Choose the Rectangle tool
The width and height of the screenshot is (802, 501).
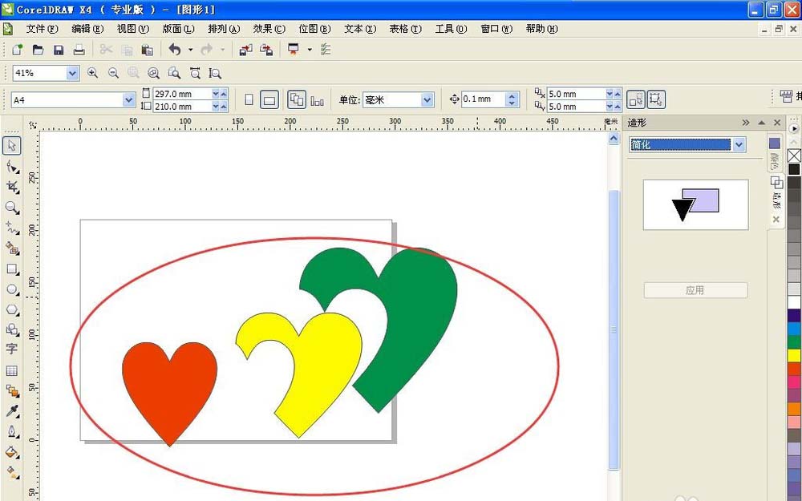pyautogui.click(x=12, y=269)
